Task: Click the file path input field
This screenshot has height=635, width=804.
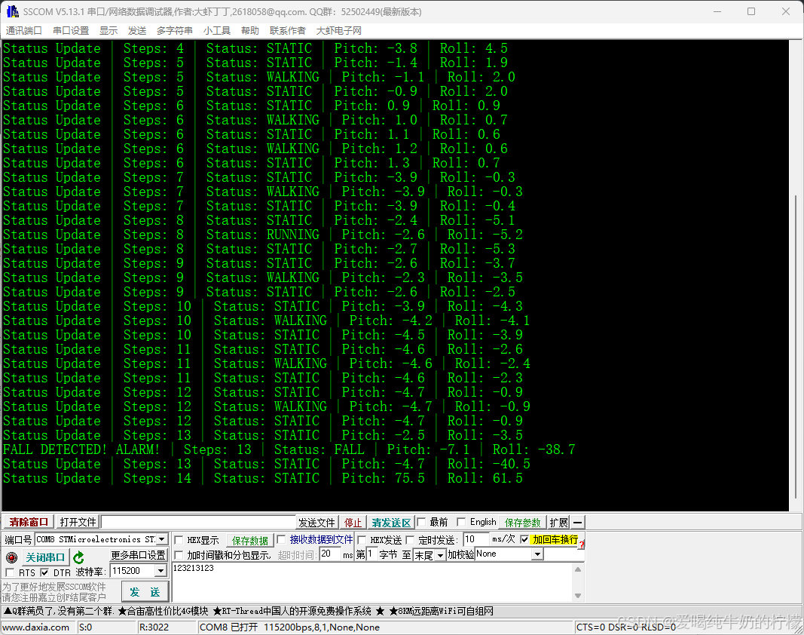Action: point(198,522)
